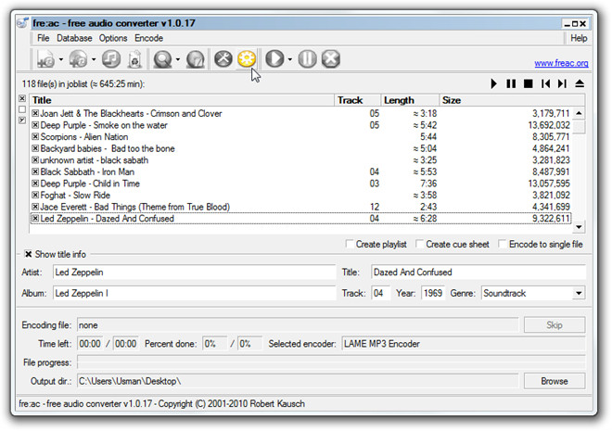This screenshot has height=431, width=612.
Task: Click the Year field showing 1969
Action: (432, 293)
